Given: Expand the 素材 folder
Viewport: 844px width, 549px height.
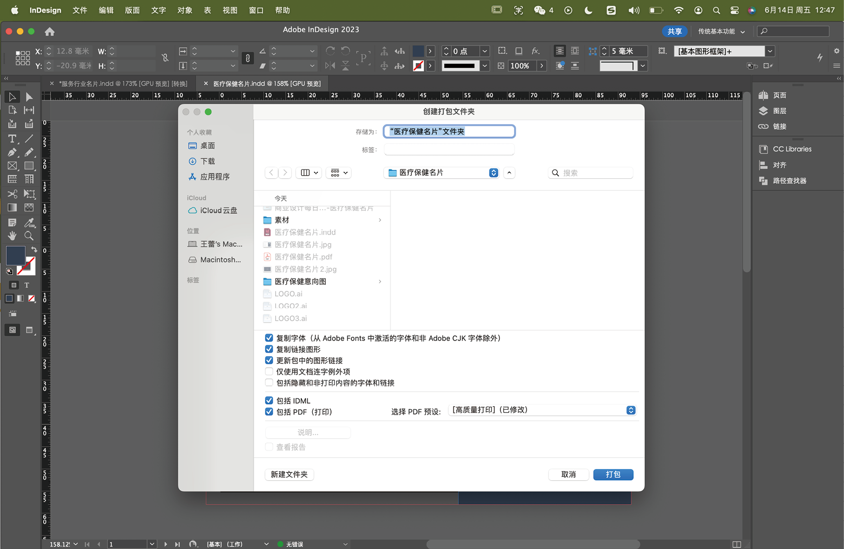Looking at the screenshot, I should 282,220.
